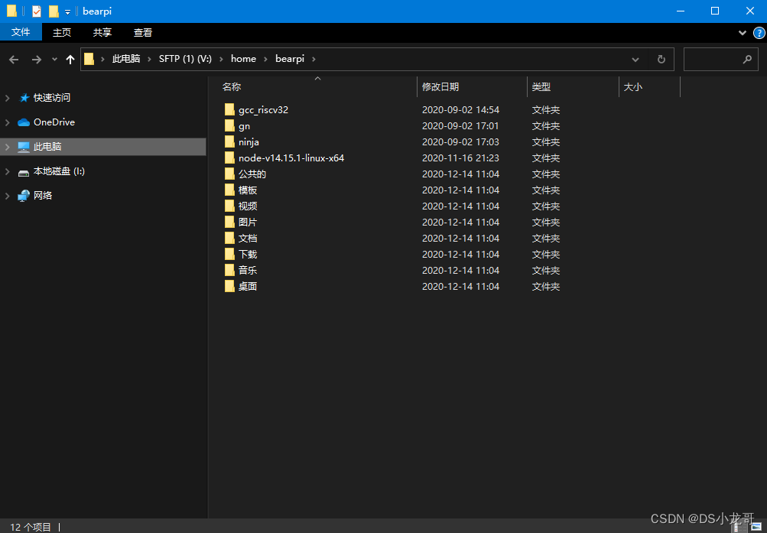Select the 下载 folder icon
Screen dimensions: 767x533
[229, 255]
